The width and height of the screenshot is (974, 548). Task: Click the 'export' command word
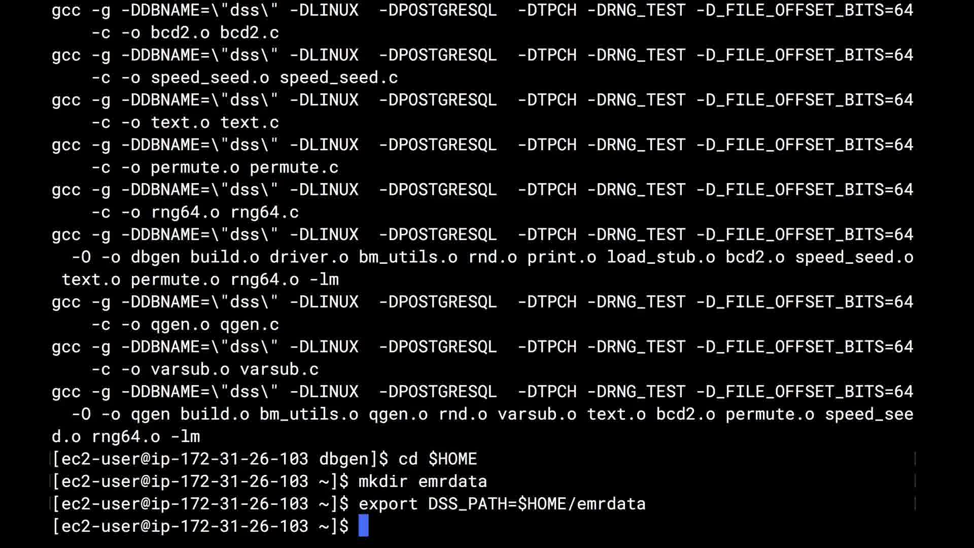click(388, 503)
